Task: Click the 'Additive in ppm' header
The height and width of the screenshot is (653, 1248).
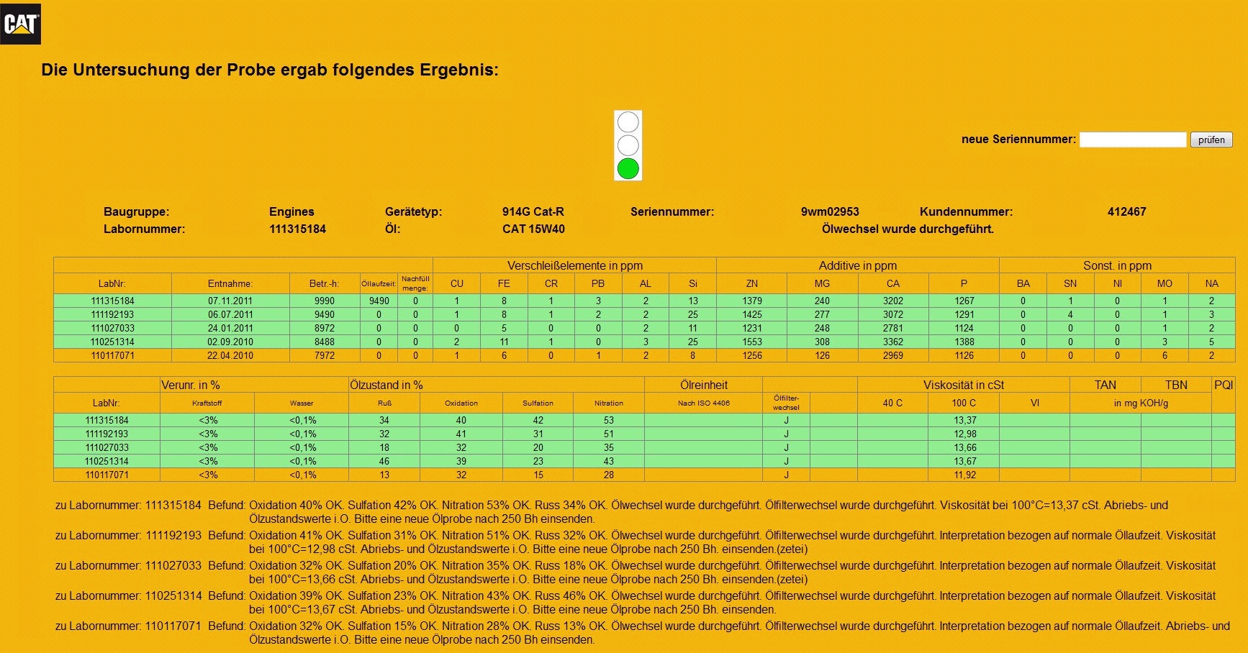Action: click(x=858, y=265)
